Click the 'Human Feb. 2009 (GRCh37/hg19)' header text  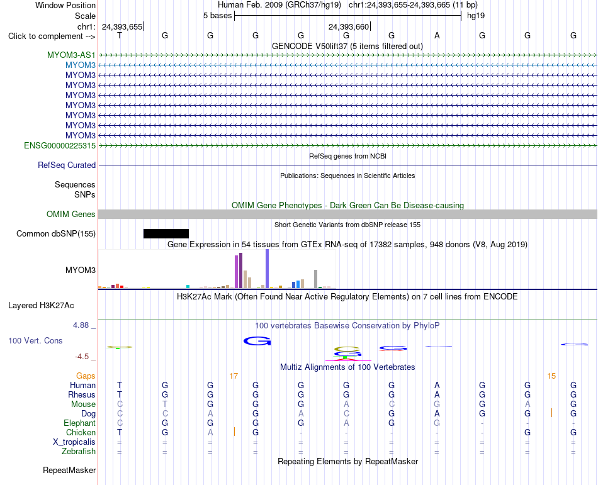tap(279, 5)
